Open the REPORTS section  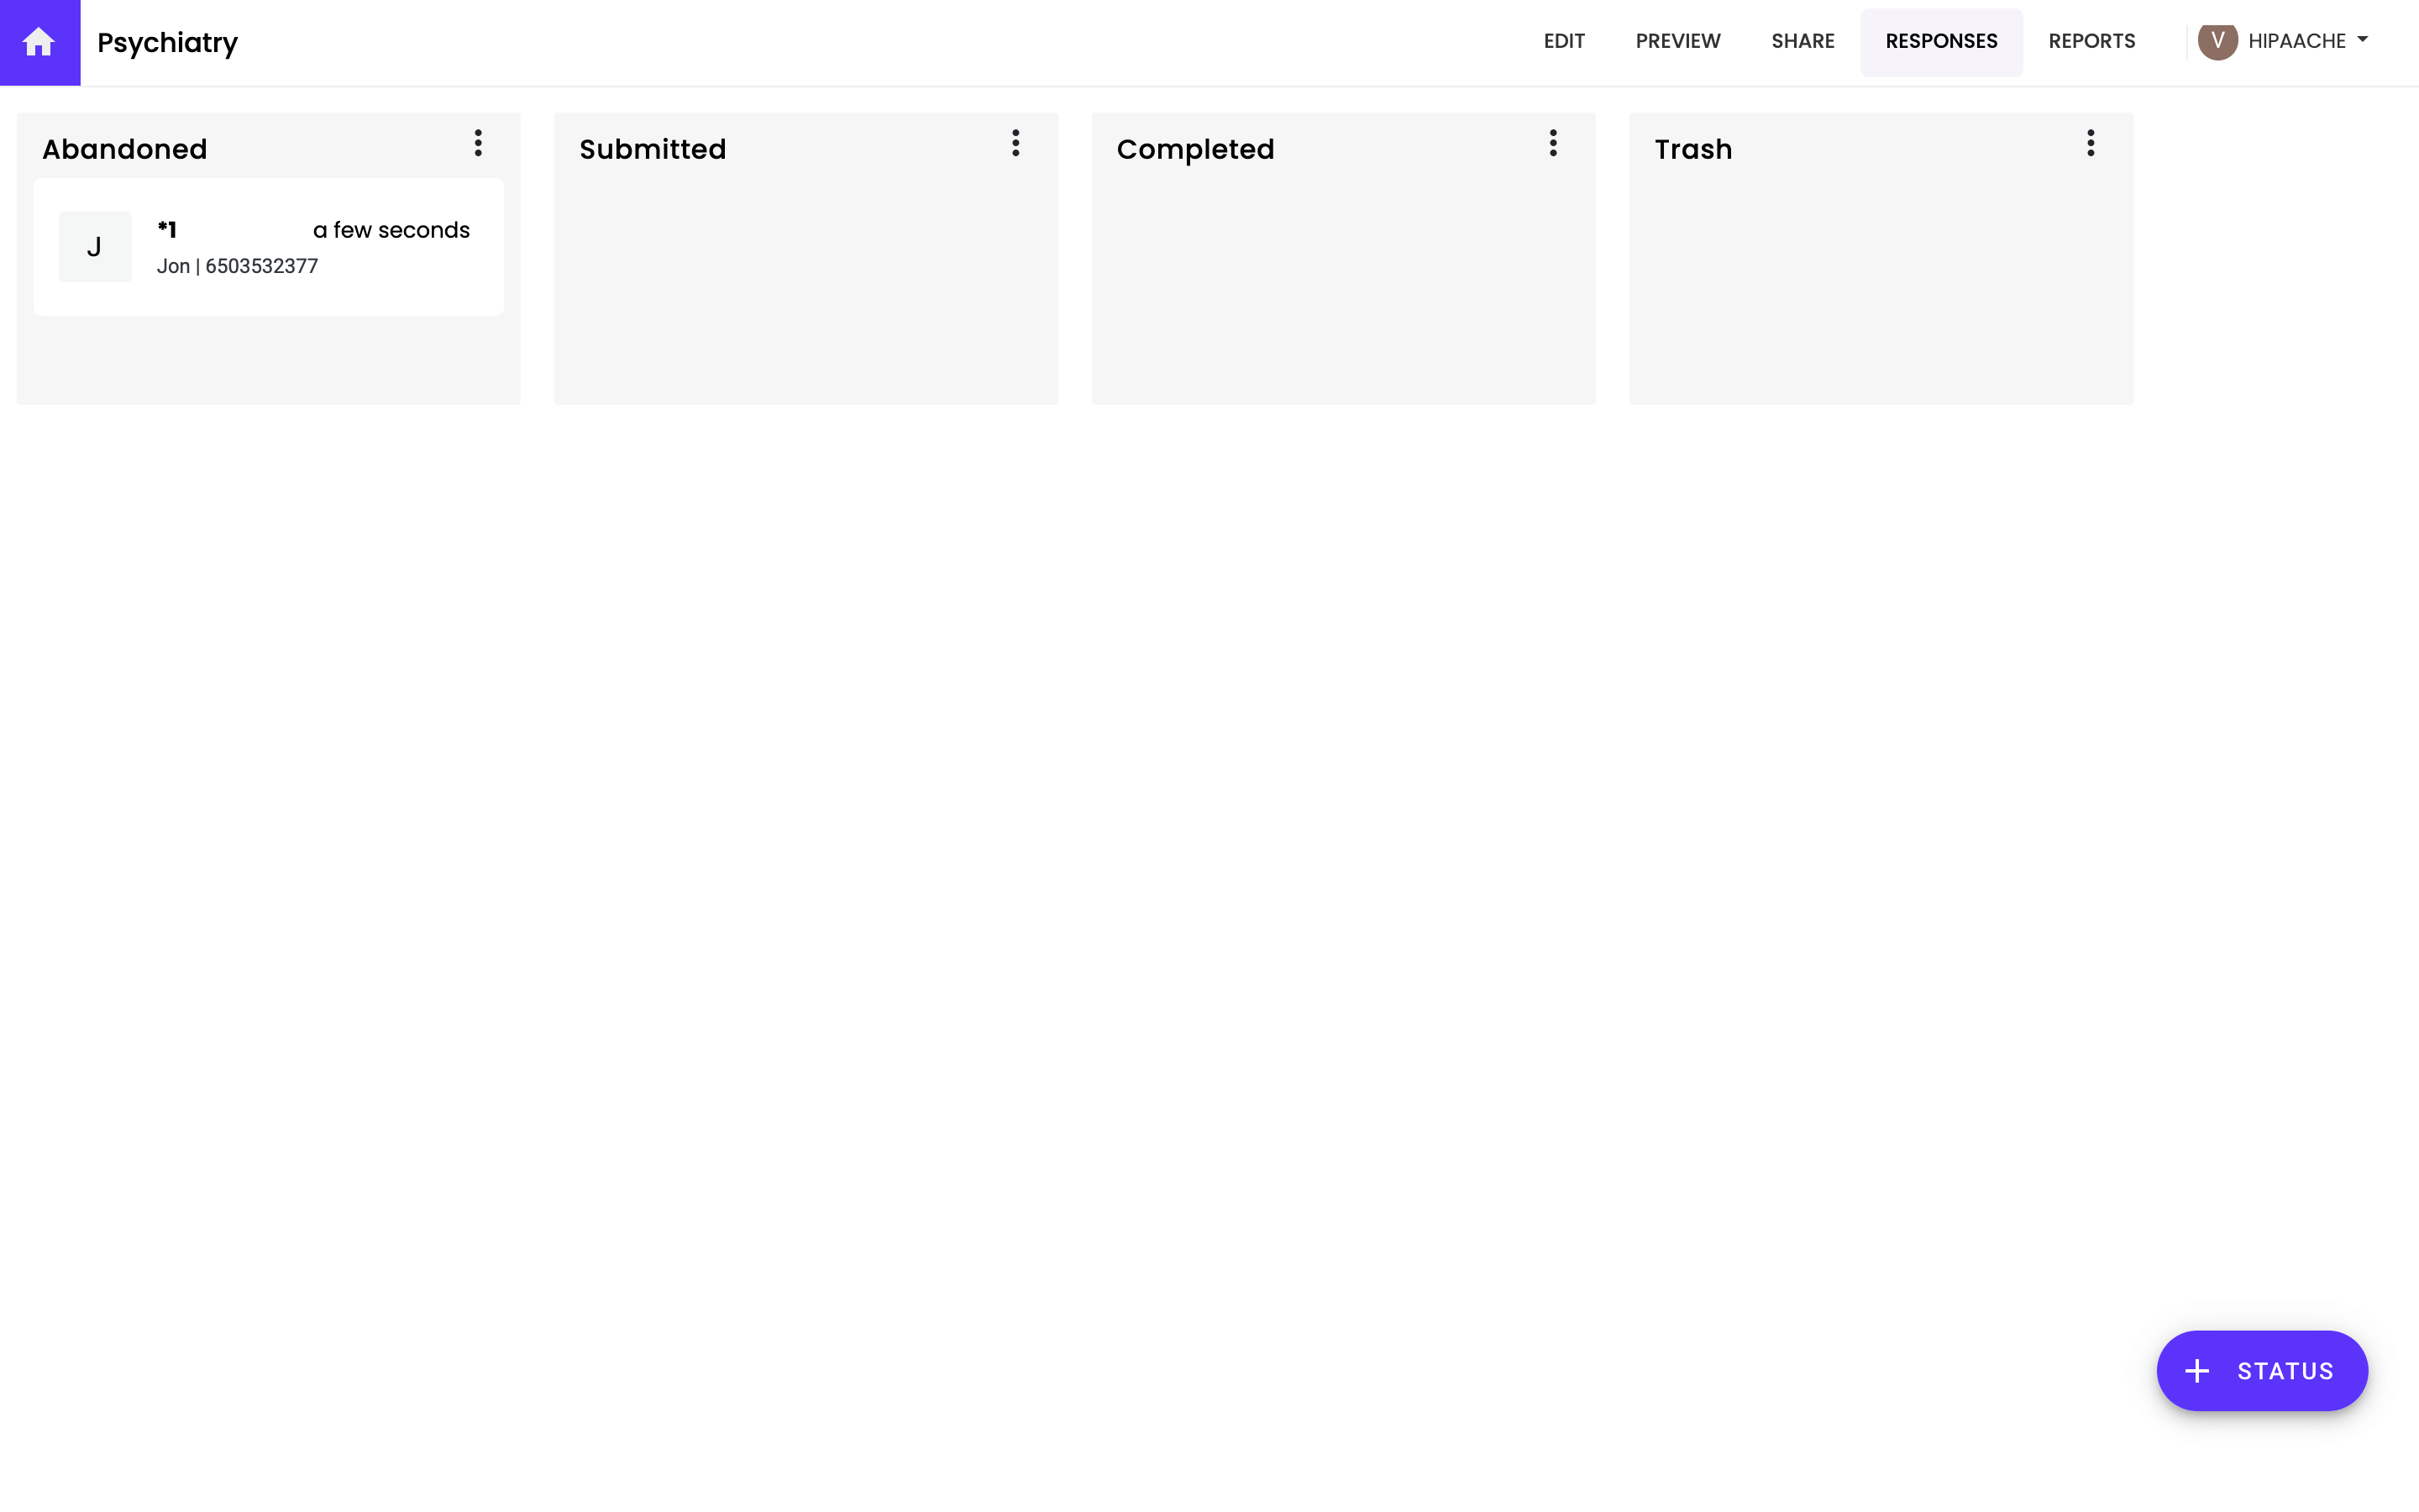tap(2091, 41)
